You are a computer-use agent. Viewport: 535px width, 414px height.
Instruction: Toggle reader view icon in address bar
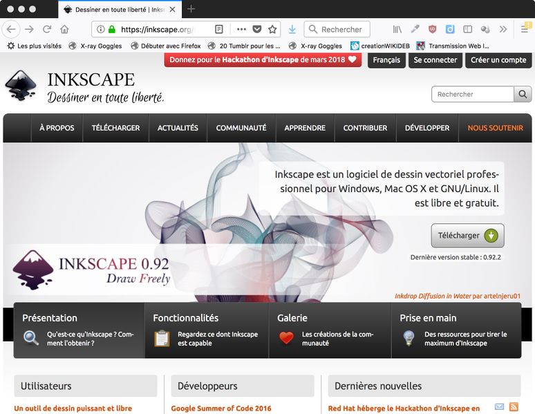(219, 29)
